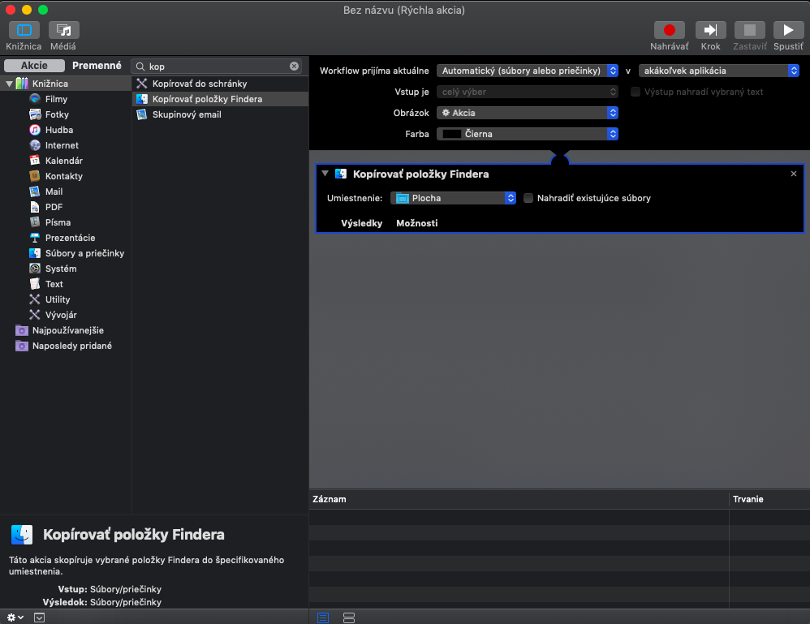Open the Workflow prijíma aktuálne dropdown
This screenshot has width=810, height=624.
tap(528, 71)
